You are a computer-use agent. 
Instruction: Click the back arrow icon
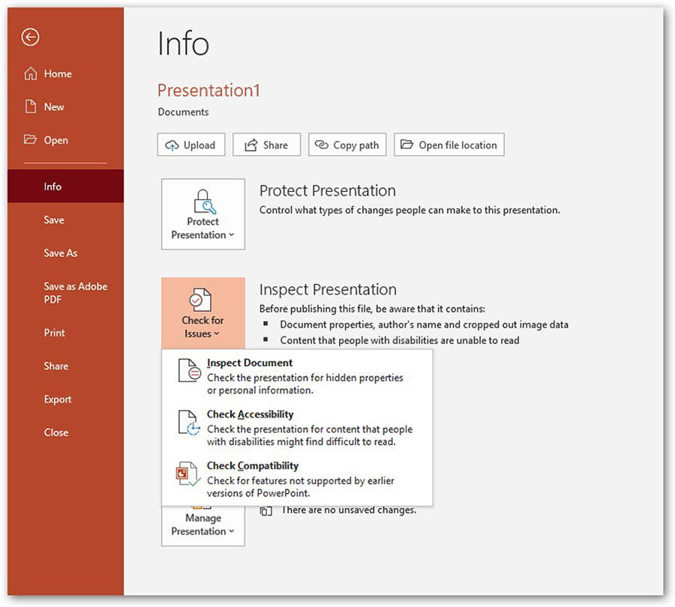pos(30,37)
